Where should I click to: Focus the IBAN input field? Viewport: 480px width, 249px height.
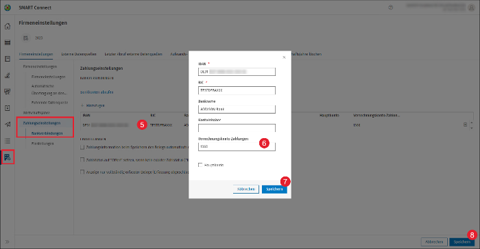tap(237, 72)
